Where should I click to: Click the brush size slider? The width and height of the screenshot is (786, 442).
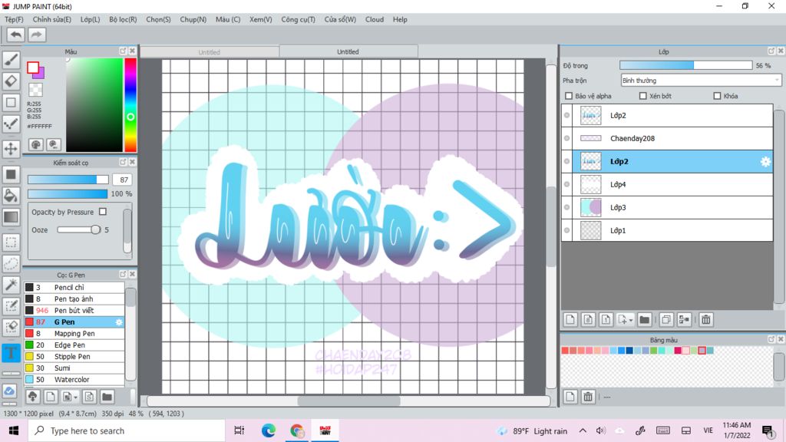pos(68,180)
